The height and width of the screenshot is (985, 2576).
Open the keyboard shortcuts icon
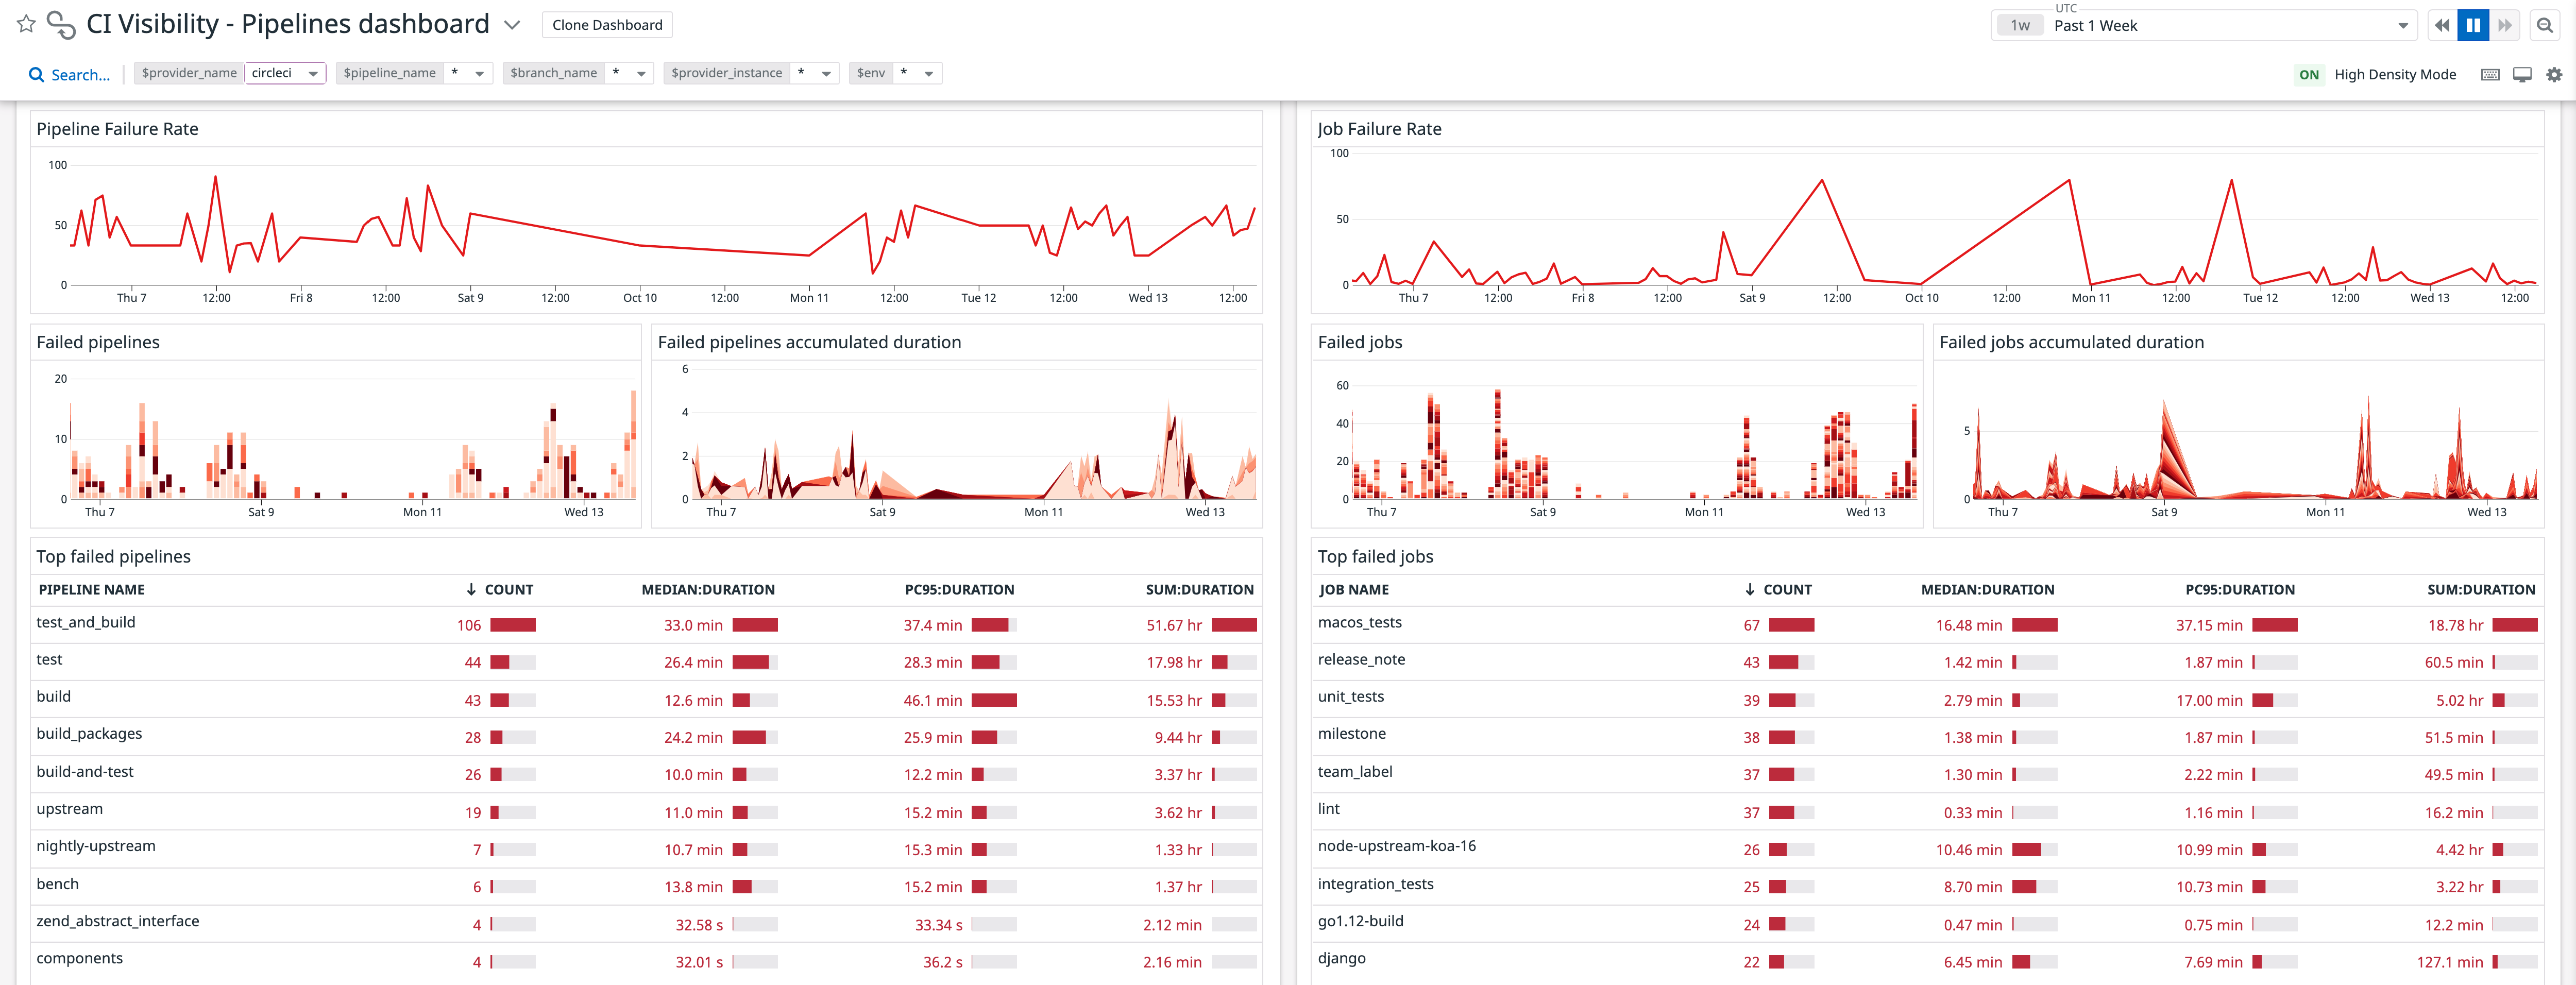[x=2489, y=74]
